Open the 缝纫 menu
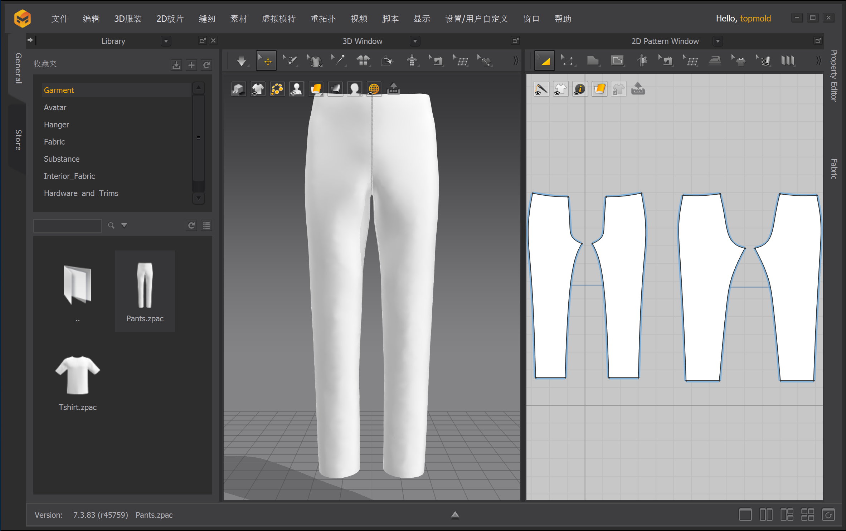The width and height of the screenshot is (846, 531). point(207,19)
